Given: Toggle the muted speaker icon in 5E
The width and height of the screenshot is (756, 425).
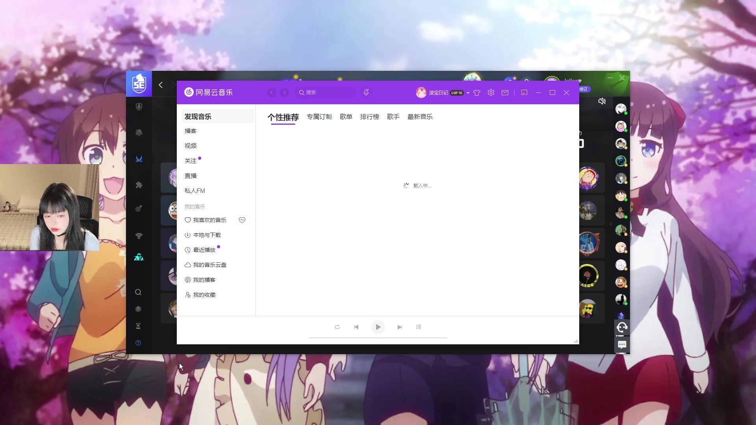Looking at the screenshot, I should click(x=602, y=101).
